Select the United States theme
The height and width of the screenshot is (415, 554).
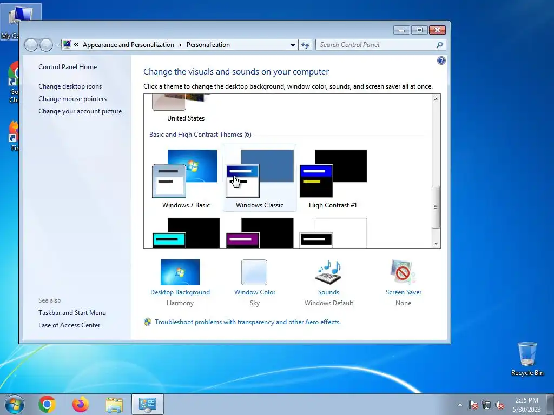[186, 108]
